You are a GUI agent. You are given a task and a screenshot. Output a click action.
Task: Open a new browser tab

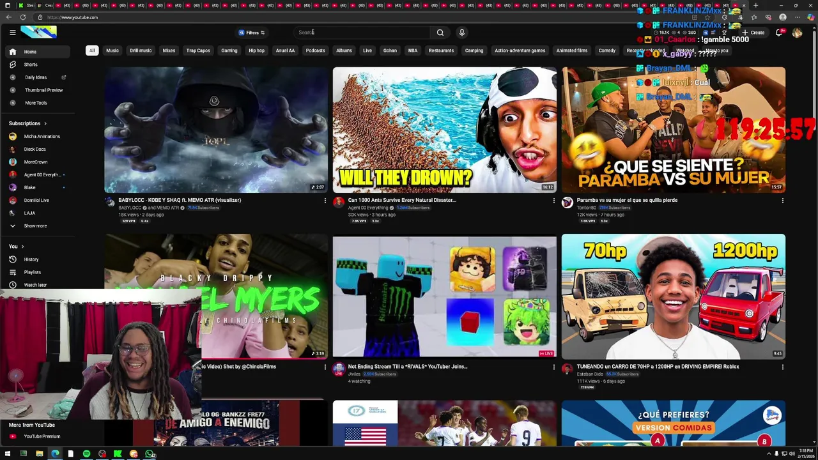click(x=755, y=5)
